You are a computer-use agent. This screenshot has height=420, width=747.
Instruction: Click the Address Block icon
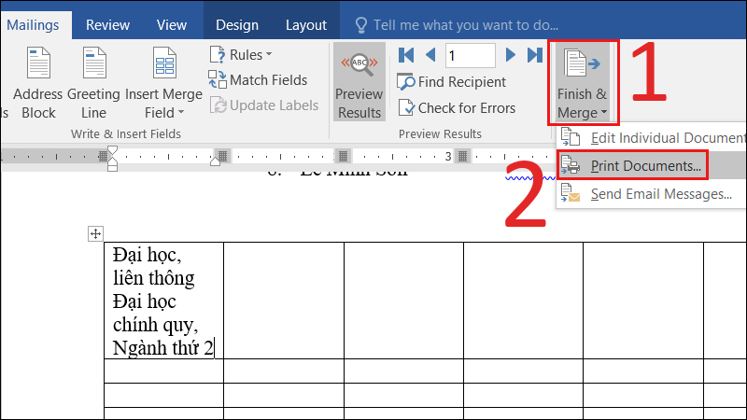click(x=38, y=68)
